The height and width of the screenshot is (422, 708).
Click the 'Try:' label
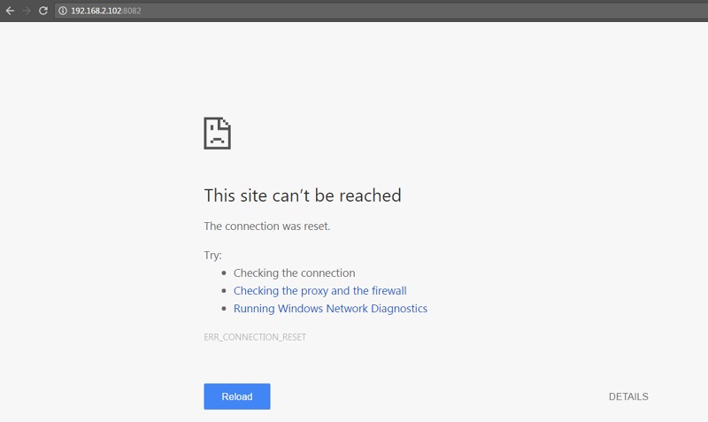pos(212,256)
